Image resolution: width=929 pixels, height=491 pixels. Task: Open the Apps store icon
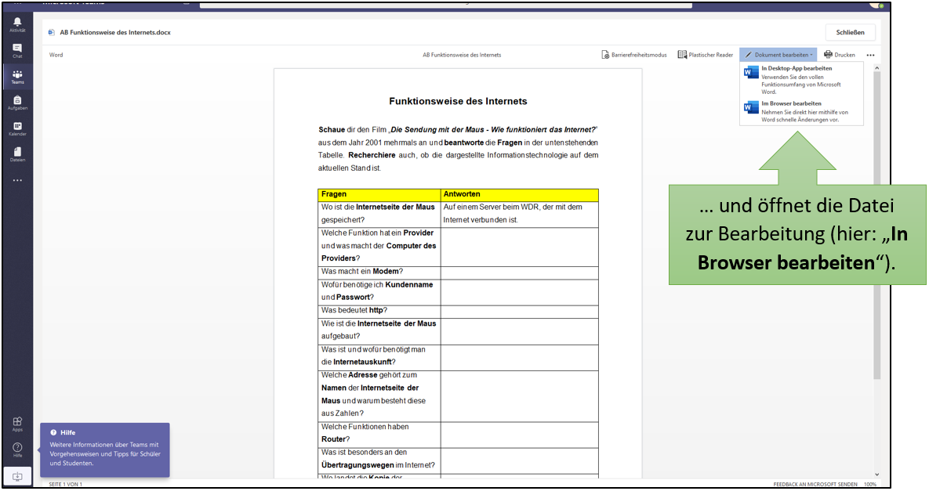tap(17, 423)
